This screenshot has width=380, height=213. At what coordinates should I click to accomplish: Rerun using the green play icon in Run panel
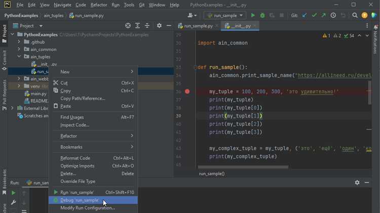pyautogui.click(x=13, y=193)
